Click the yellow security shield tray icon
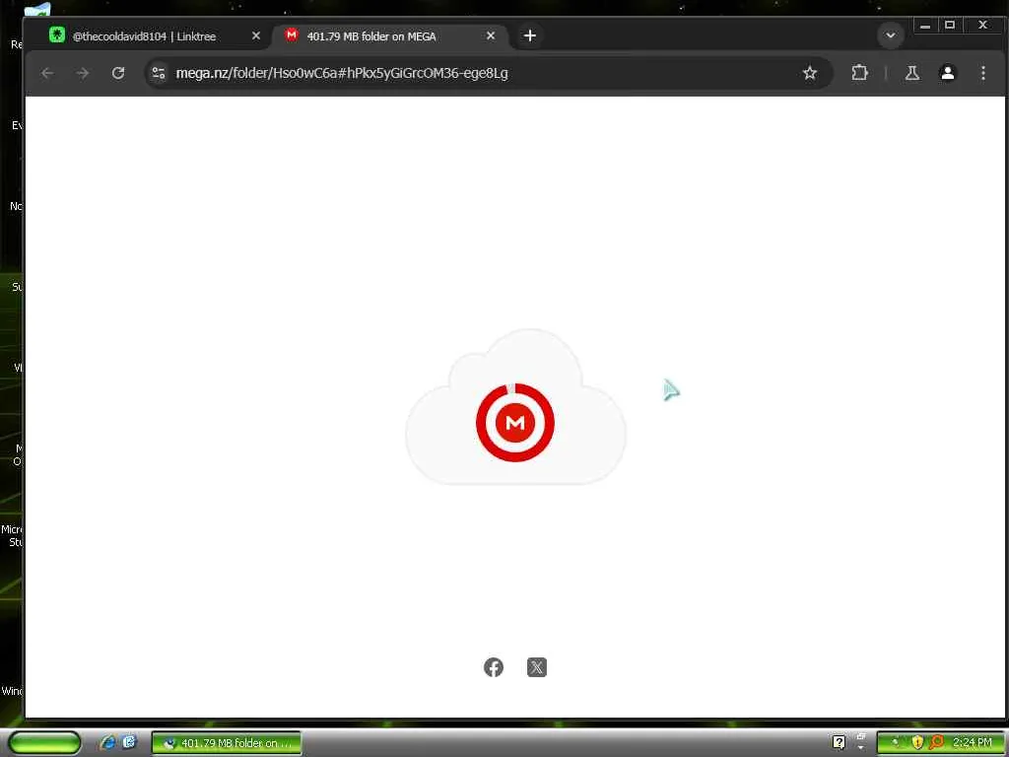1009x757 pixels. (917, 743)
